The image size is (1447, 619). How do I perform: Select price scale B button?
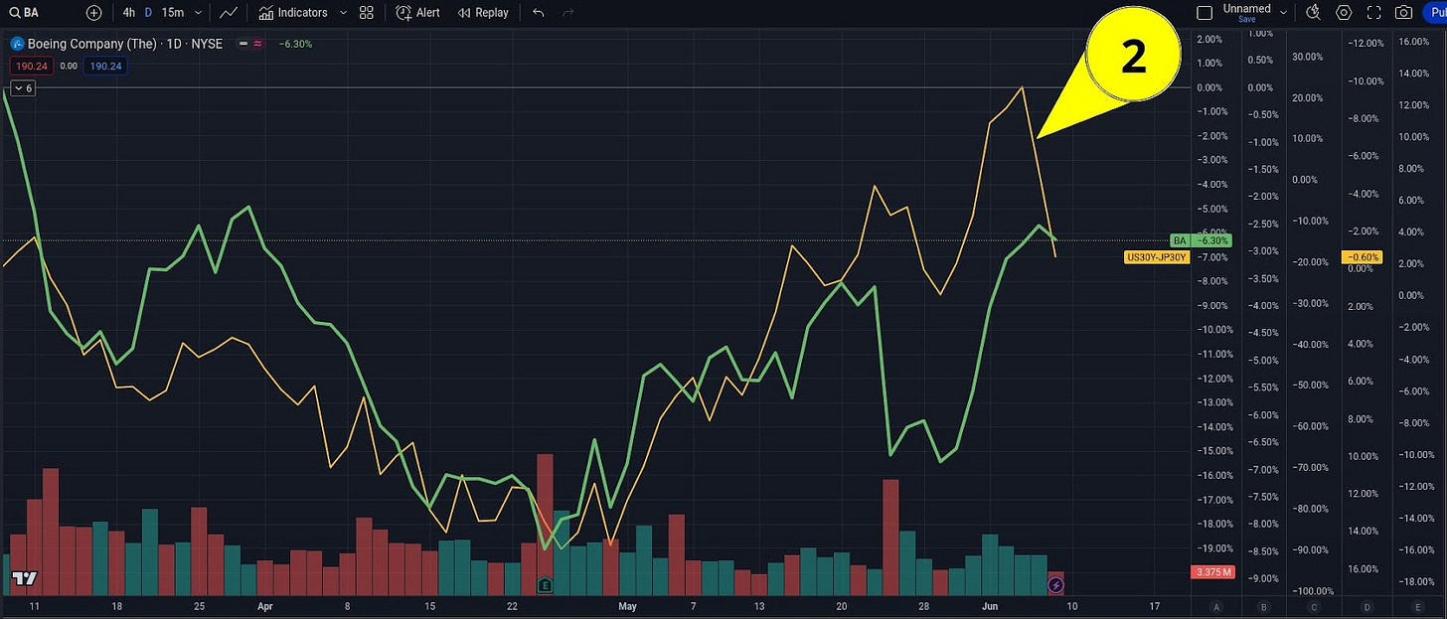[1263, 607]
